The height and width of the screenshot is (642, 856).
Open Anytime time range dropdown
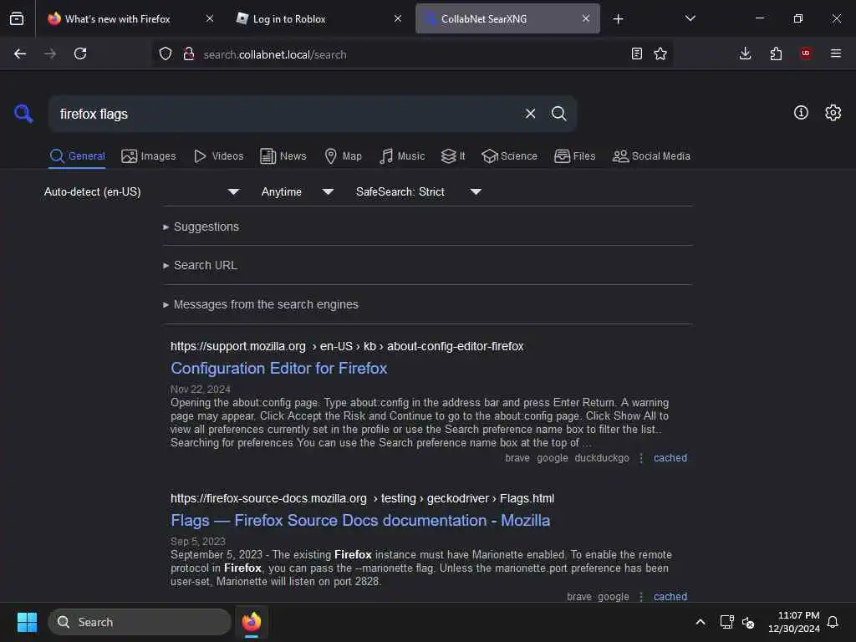(x=297, y=191)
